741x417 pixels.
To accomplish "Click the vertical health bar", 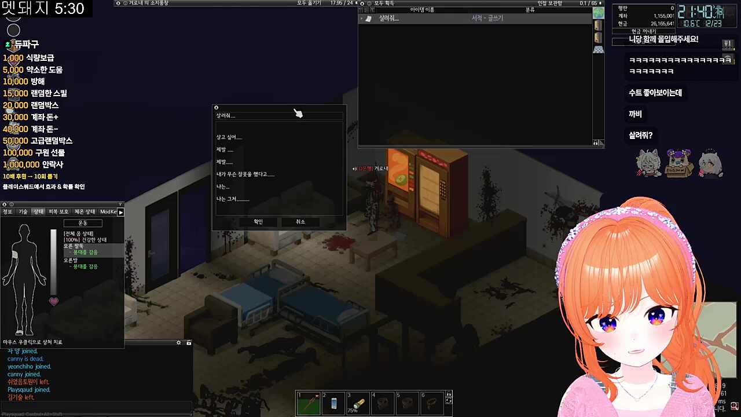I will [x=54, y=262].
